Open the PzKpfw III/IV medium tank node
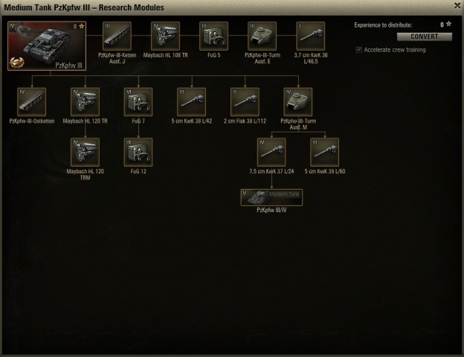 [271, 197]
